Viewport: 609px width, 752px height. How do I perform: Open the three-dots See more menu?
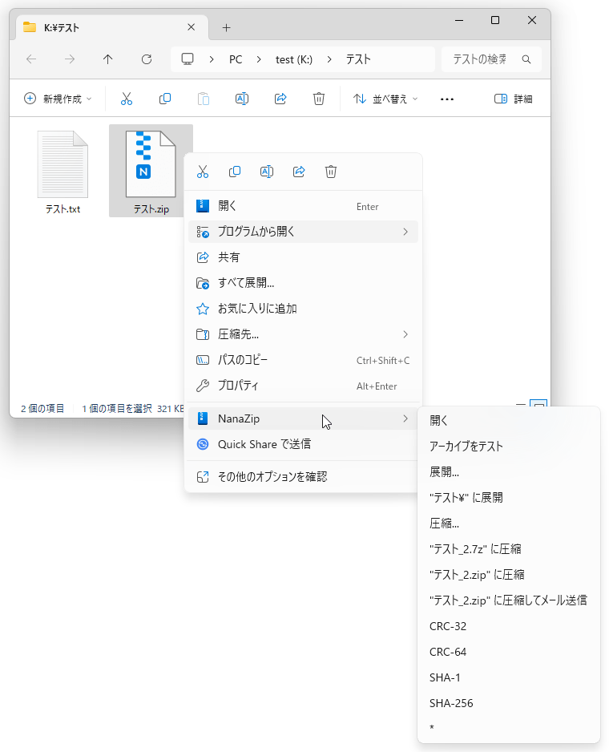(447, 99)
